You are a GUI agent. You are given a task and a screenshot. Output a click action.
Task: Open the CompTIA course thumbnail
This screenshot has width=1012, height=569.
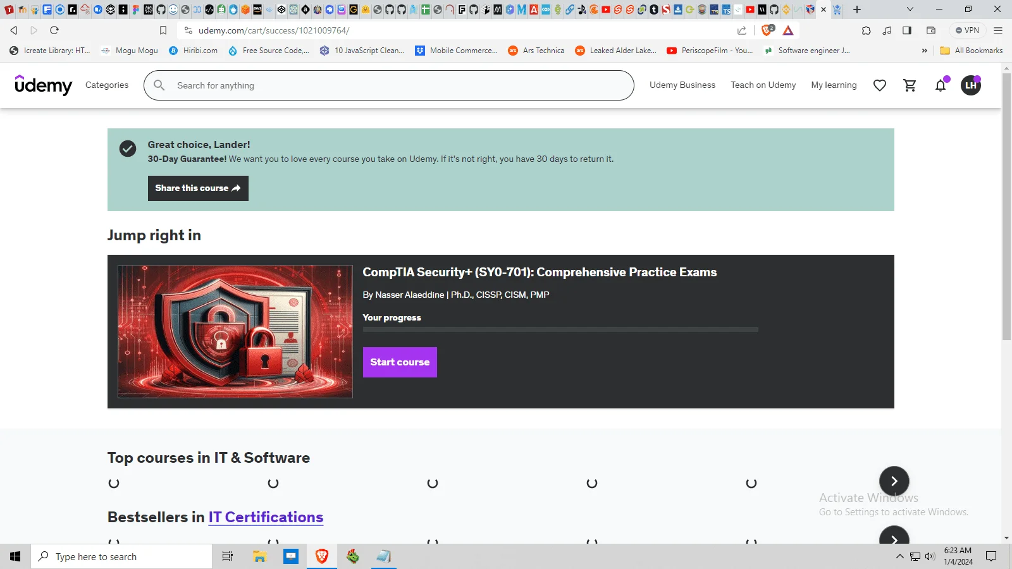click(x=235, y=331)
